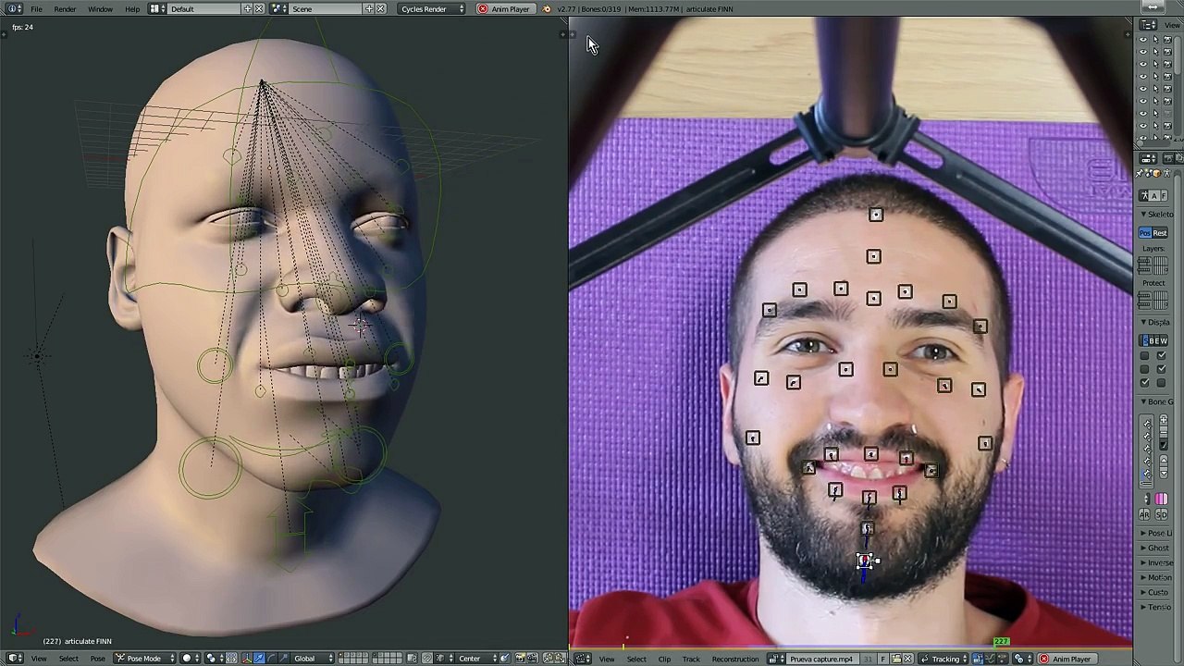Open the Pose menu
This screenshot has width=1184, height=666.
pyautogui.click(x=97, y=658)
